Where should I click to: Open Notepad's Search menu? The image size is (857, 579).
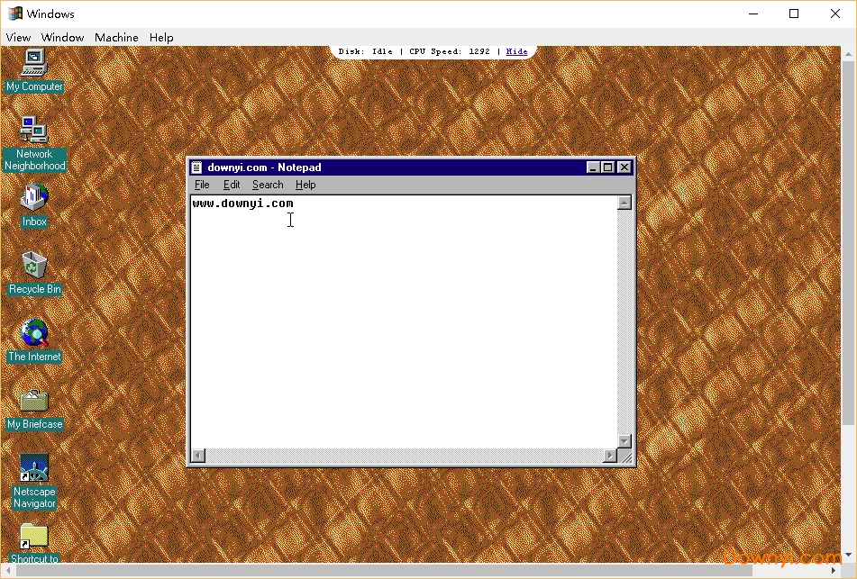click(x=267, y=185)
